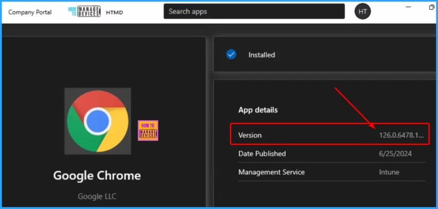Open the HT user account avatar
This screenshot has width=438, height=209.
362,12
